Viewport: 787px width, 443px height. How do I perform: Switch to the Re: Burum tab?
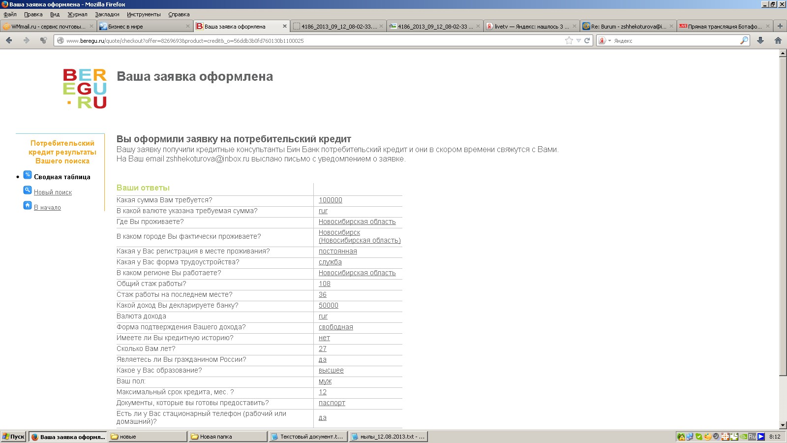pos(628,27)
